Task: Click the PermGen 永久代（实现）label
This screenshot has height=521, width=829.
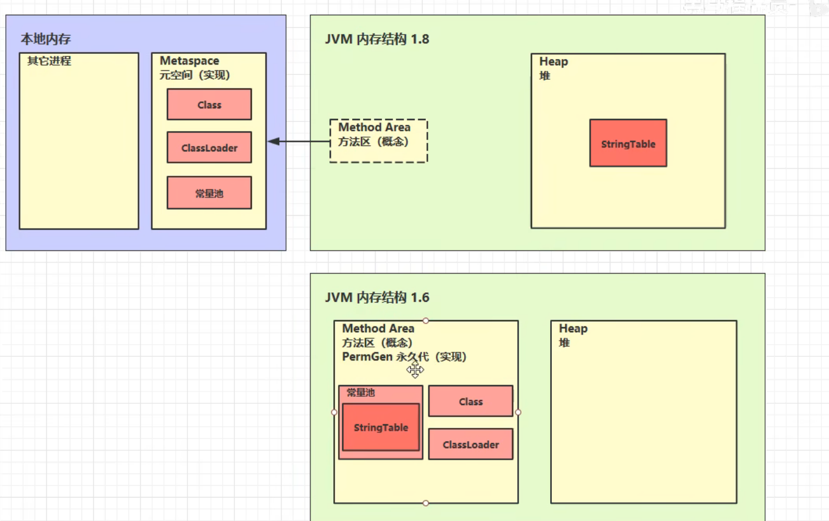Action: pos(404,357)
